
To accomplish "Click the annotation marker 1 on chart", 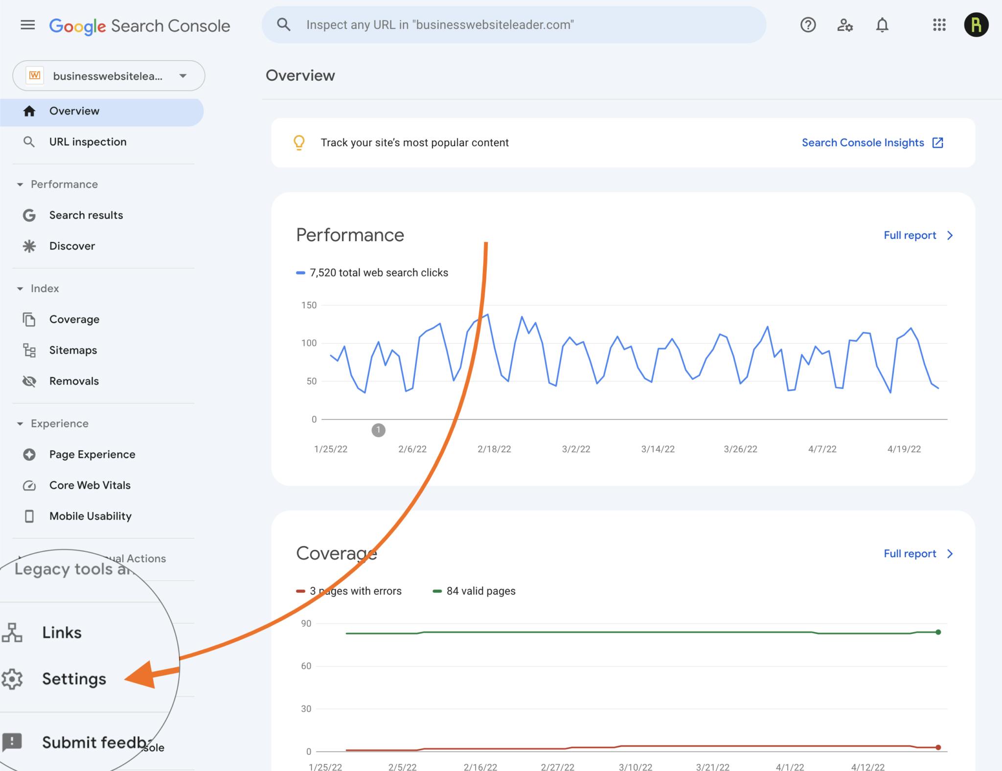I will (378, 431).
